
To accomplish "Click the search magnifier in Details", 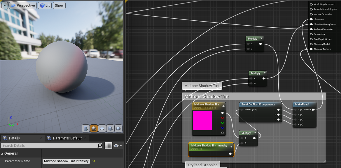I will click(100, 146).
